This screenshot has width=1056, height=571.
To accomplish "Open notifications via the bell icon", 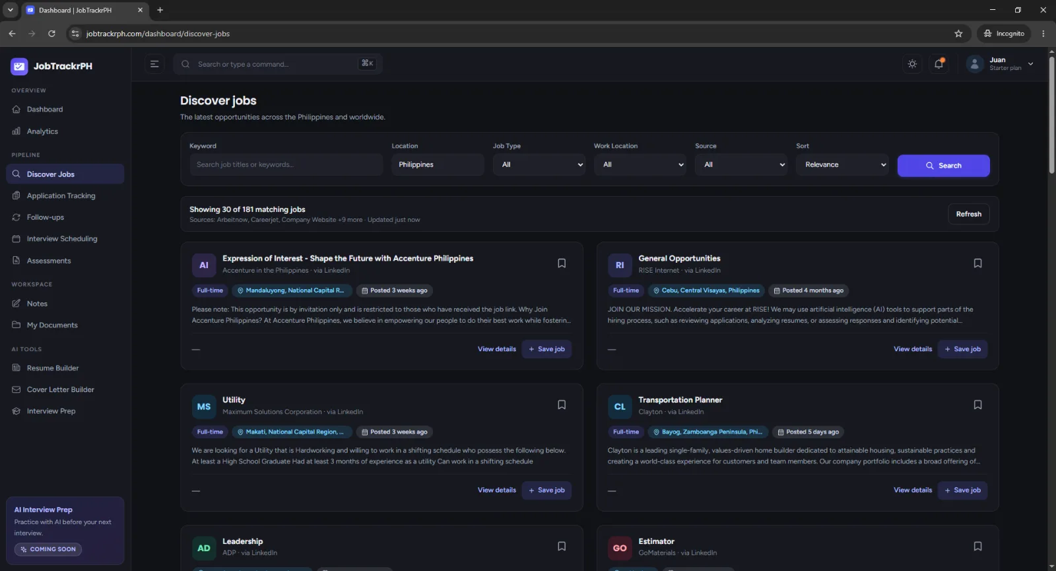I will coord(939,64).
